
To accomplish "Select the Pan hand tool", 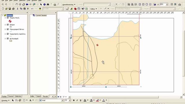I will [17, 5].
